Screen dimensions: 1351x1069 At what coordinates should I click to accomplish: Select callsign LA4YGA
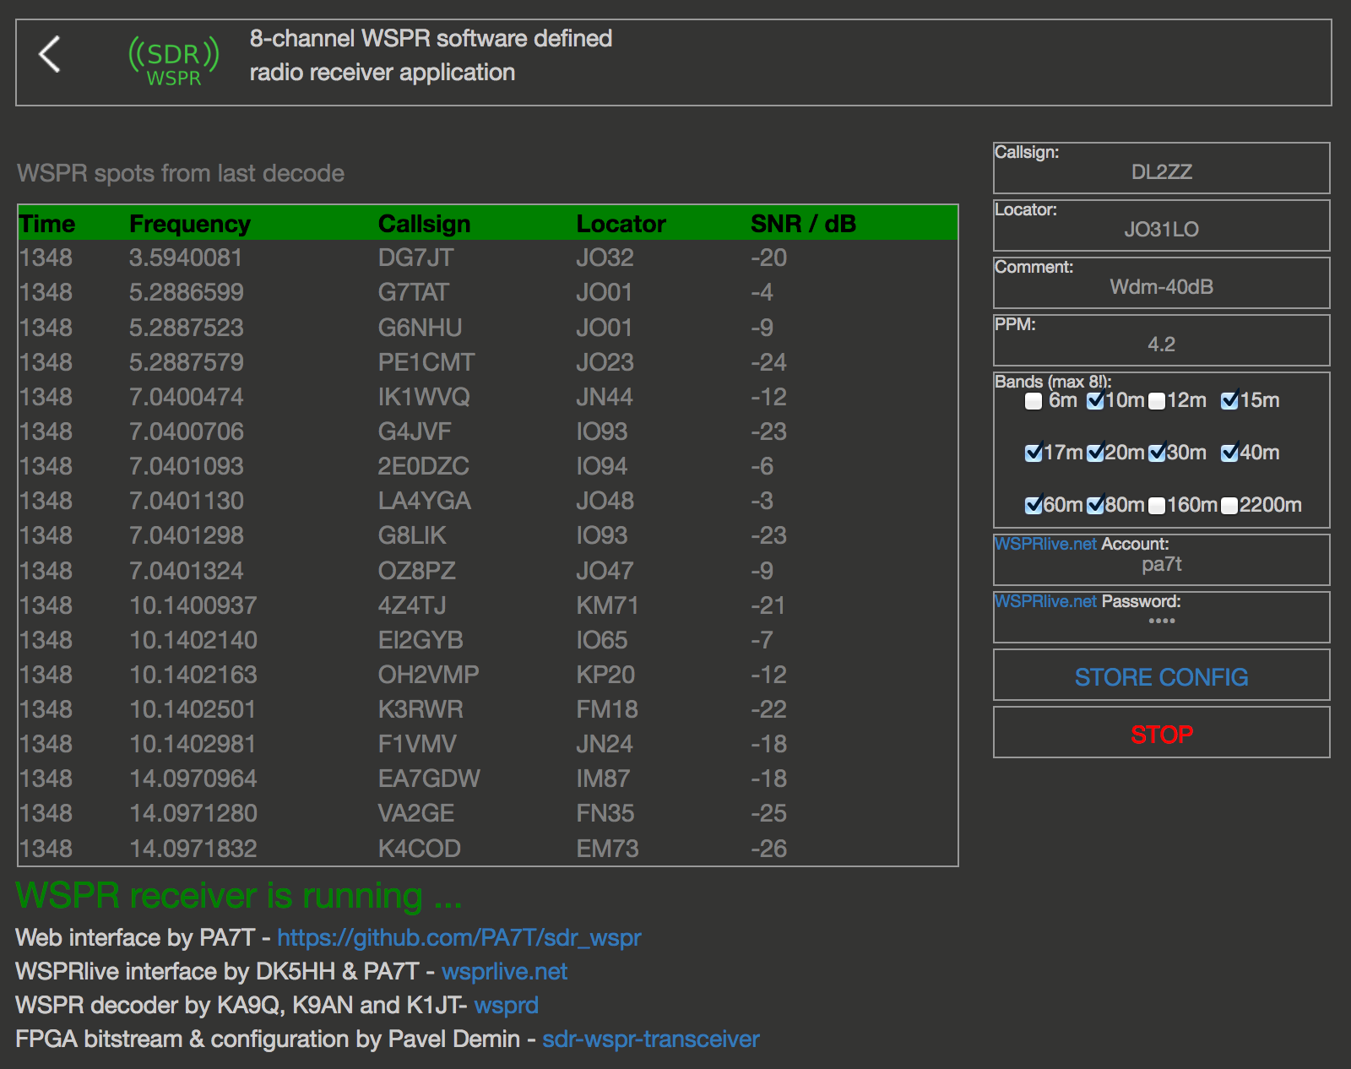pyautogui.click(x=424, y=501)
